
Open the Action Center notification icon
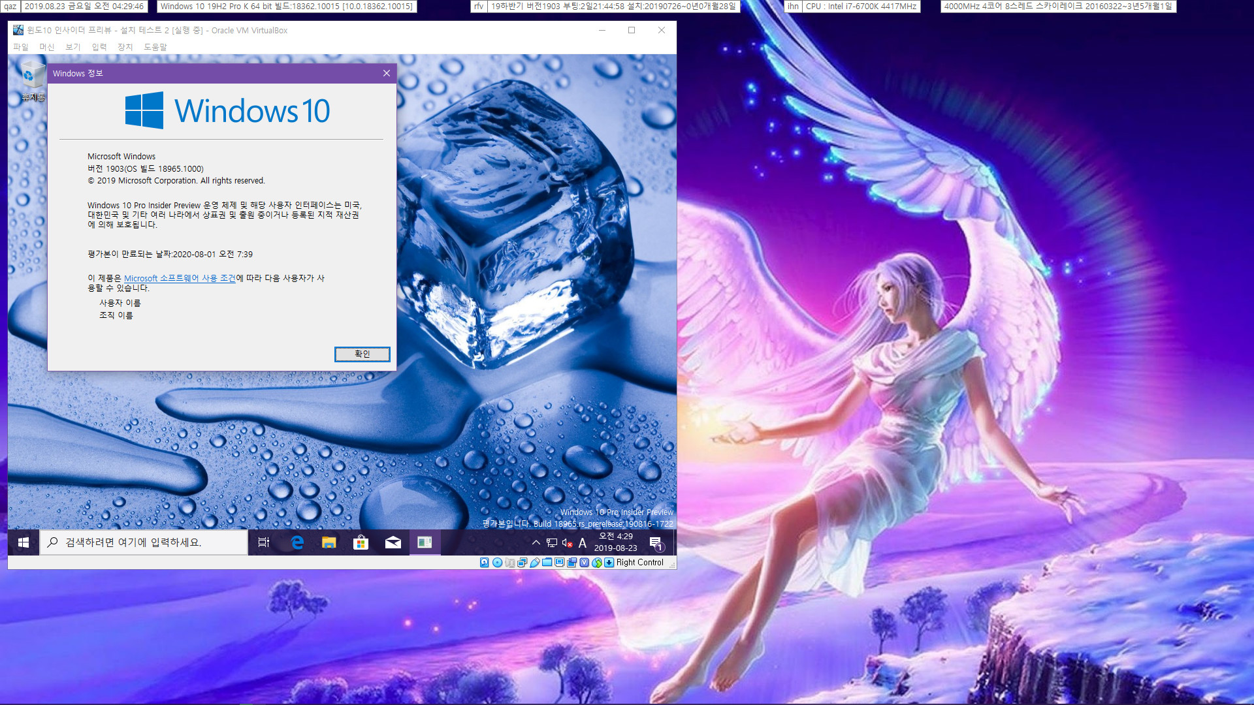click(x=657, y=542)
